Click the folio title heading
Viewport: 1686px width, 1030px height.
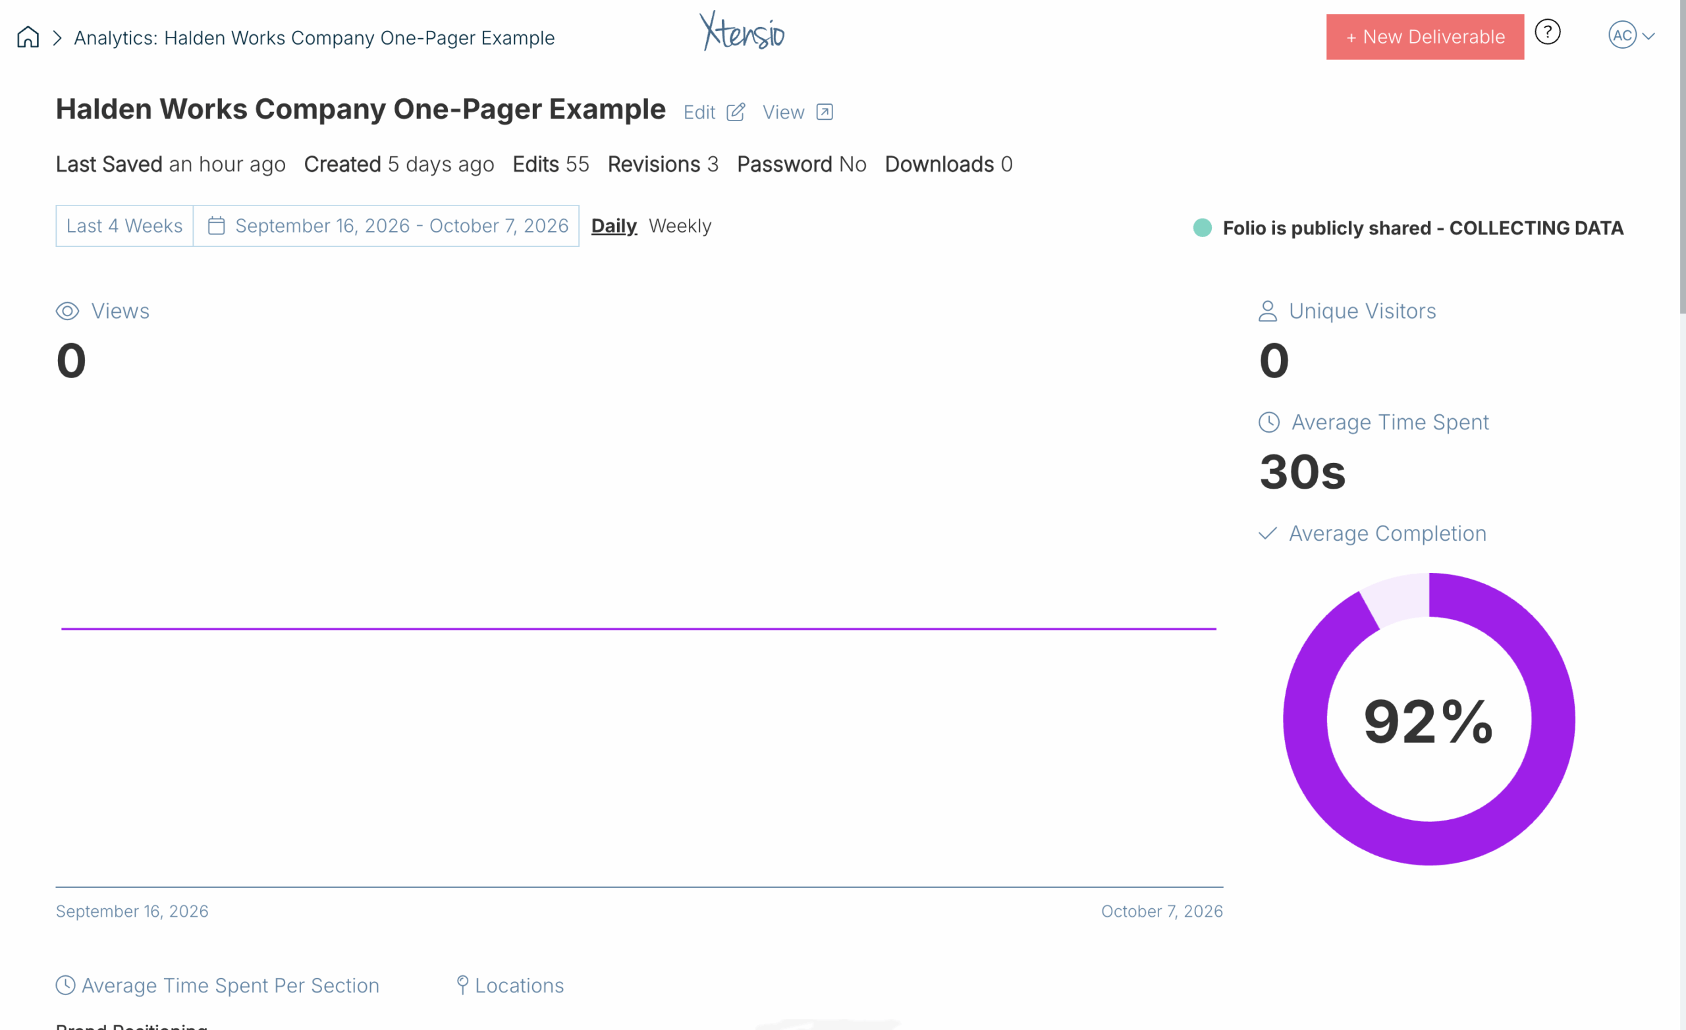(361, 109)
